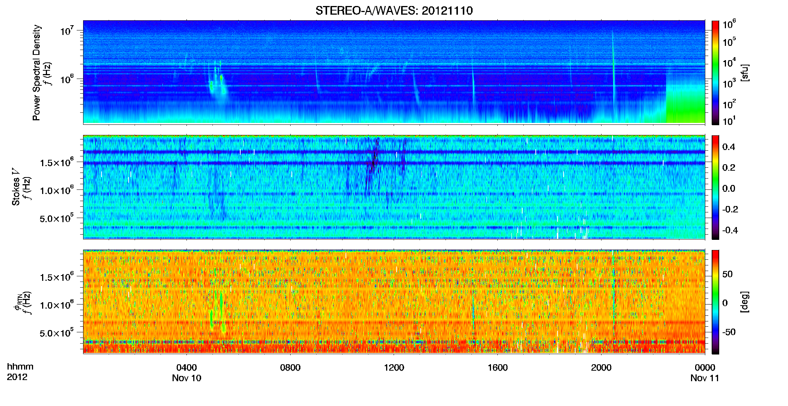Click the Stokes V color bar
The width and height of the screenshot is (788, 406).
pos(715,187)
